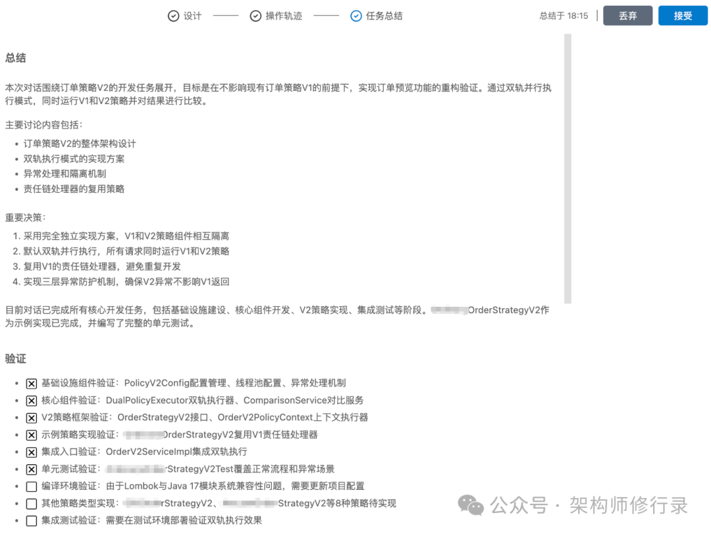Click bullet 责任链处理器的复用策略
711x534 pixels.
click(74, 189)
